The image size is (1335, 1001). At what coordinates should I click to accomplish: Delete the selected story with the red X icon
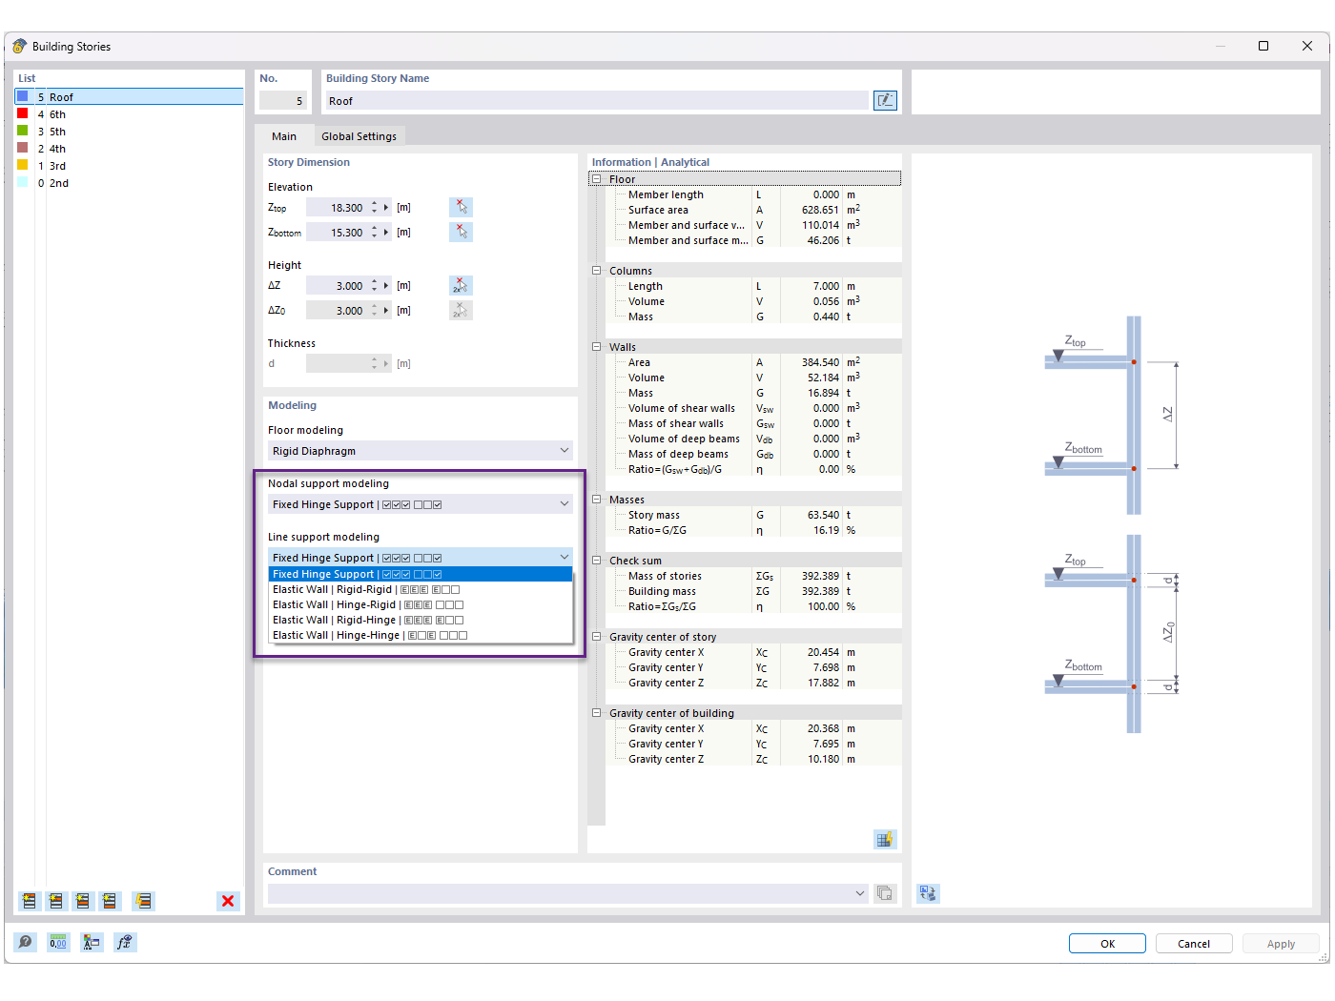(228, 901)
